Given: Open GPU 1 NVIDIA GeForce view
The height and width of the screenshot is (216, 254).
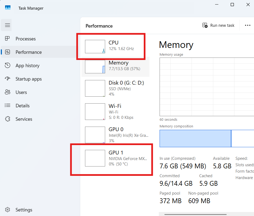Looking at the screenshot, I should (x=115, y=158).
